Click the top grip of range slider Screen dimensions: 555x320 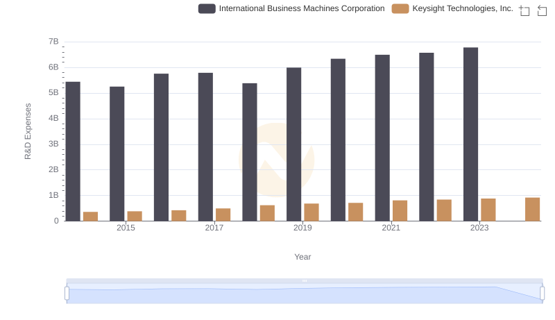coord(305,280)
